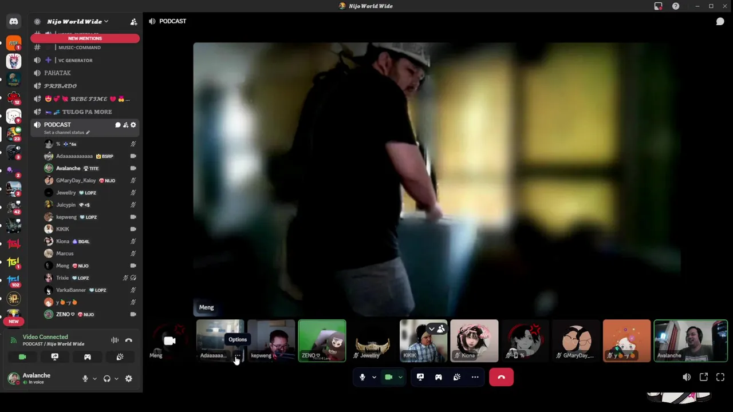The width and height of the screenshot is (733, 412).
Task: Select Jewellry in voice member list
Action: [90, 193]
